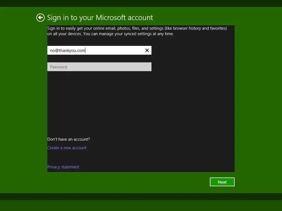The height and width of the screenshot is (211, 282).
Task: Click the Next button
Action: coord(222,182)
